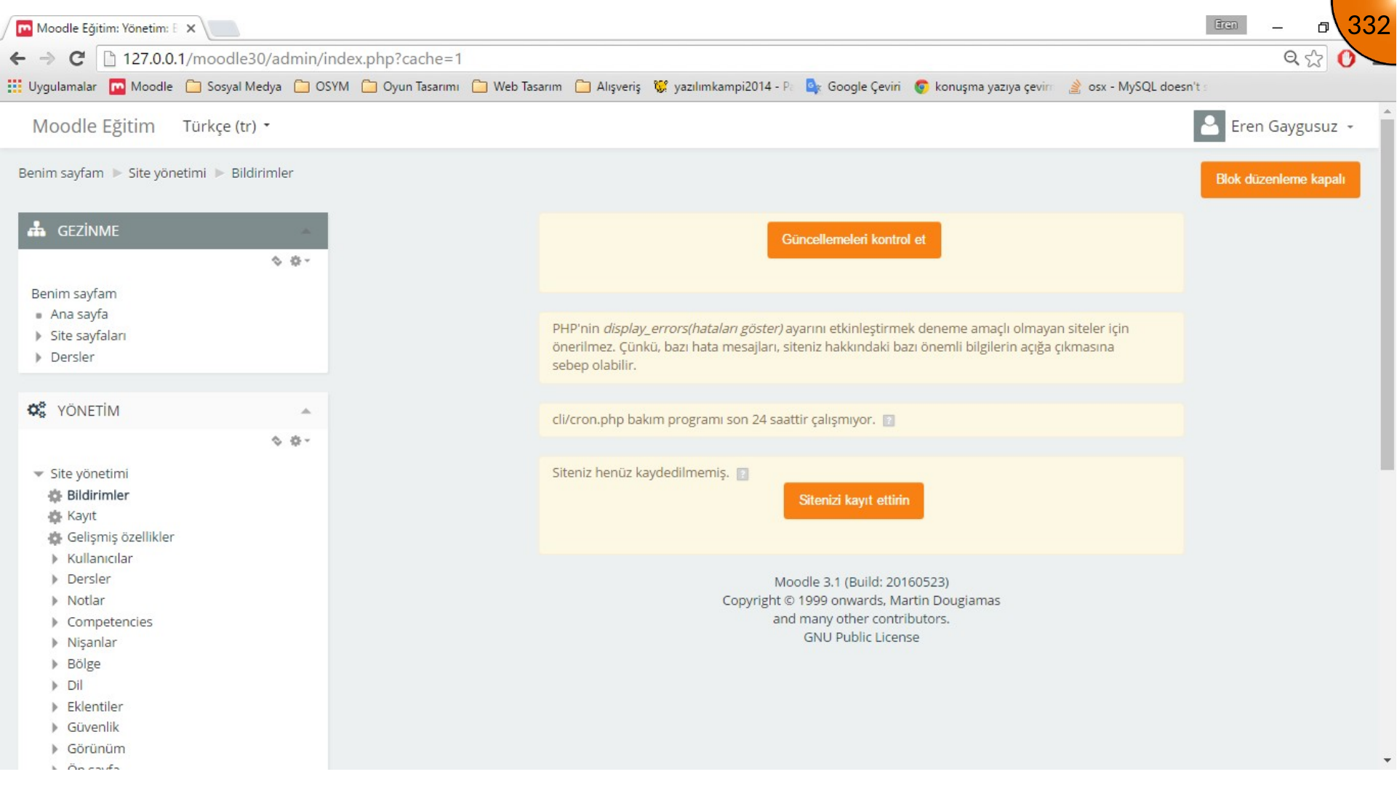The image size is (1397, 785).
Task: Collapse the GEZİNME block
Action: click(306, 231)
